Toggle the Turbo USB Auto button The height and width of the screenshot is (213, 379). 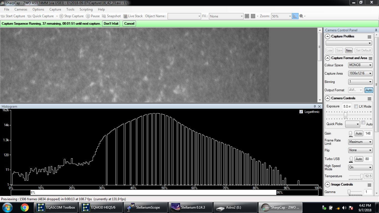(359, 159)
